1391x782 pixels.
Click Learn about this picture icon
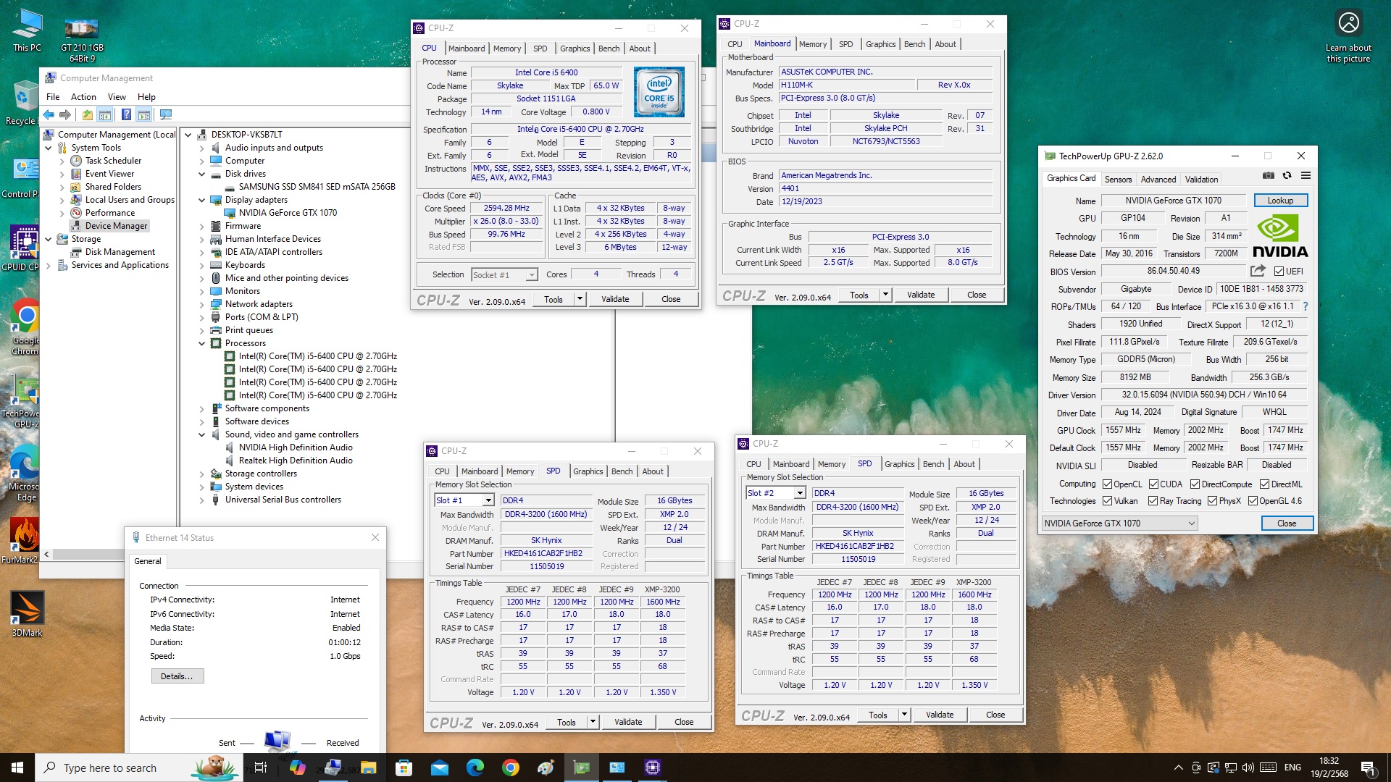[x=1348, y=36]
